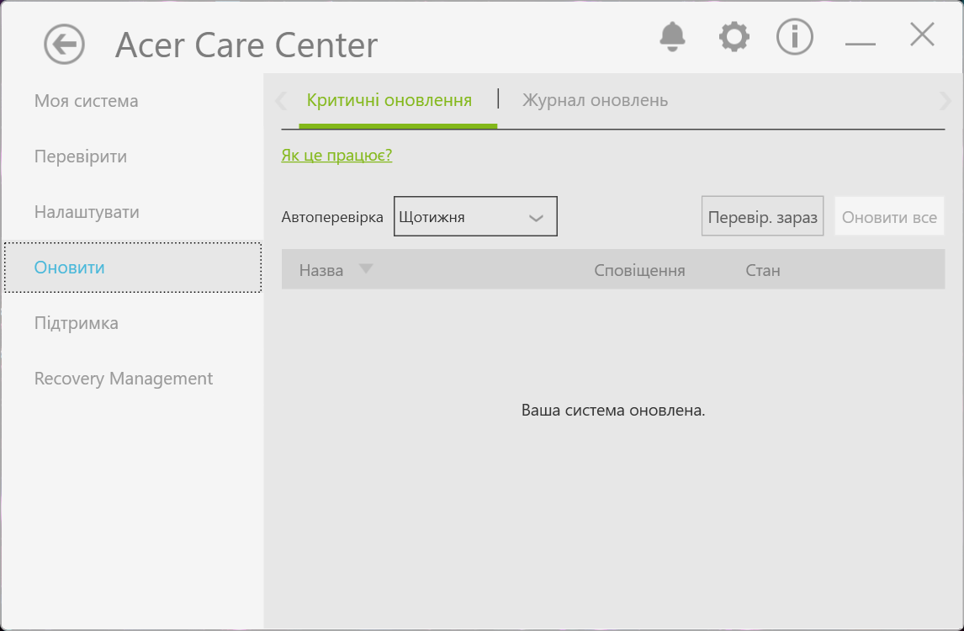
Task: Click the Ваша система оновлена. message
Action: [613, 411]
